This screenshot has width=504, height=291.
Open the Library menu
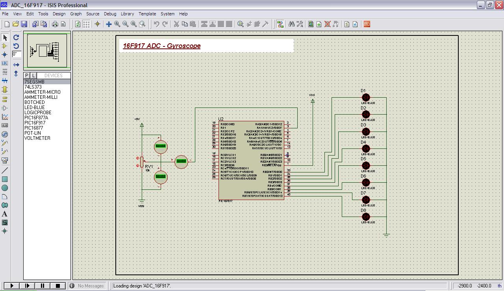click(127, 14)
